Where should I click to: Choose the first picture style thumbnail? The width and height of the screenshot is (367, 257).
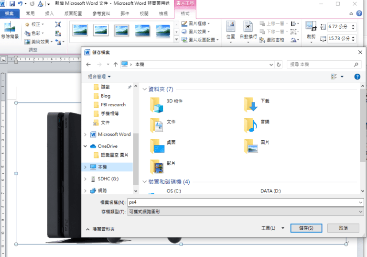point(80,30)
